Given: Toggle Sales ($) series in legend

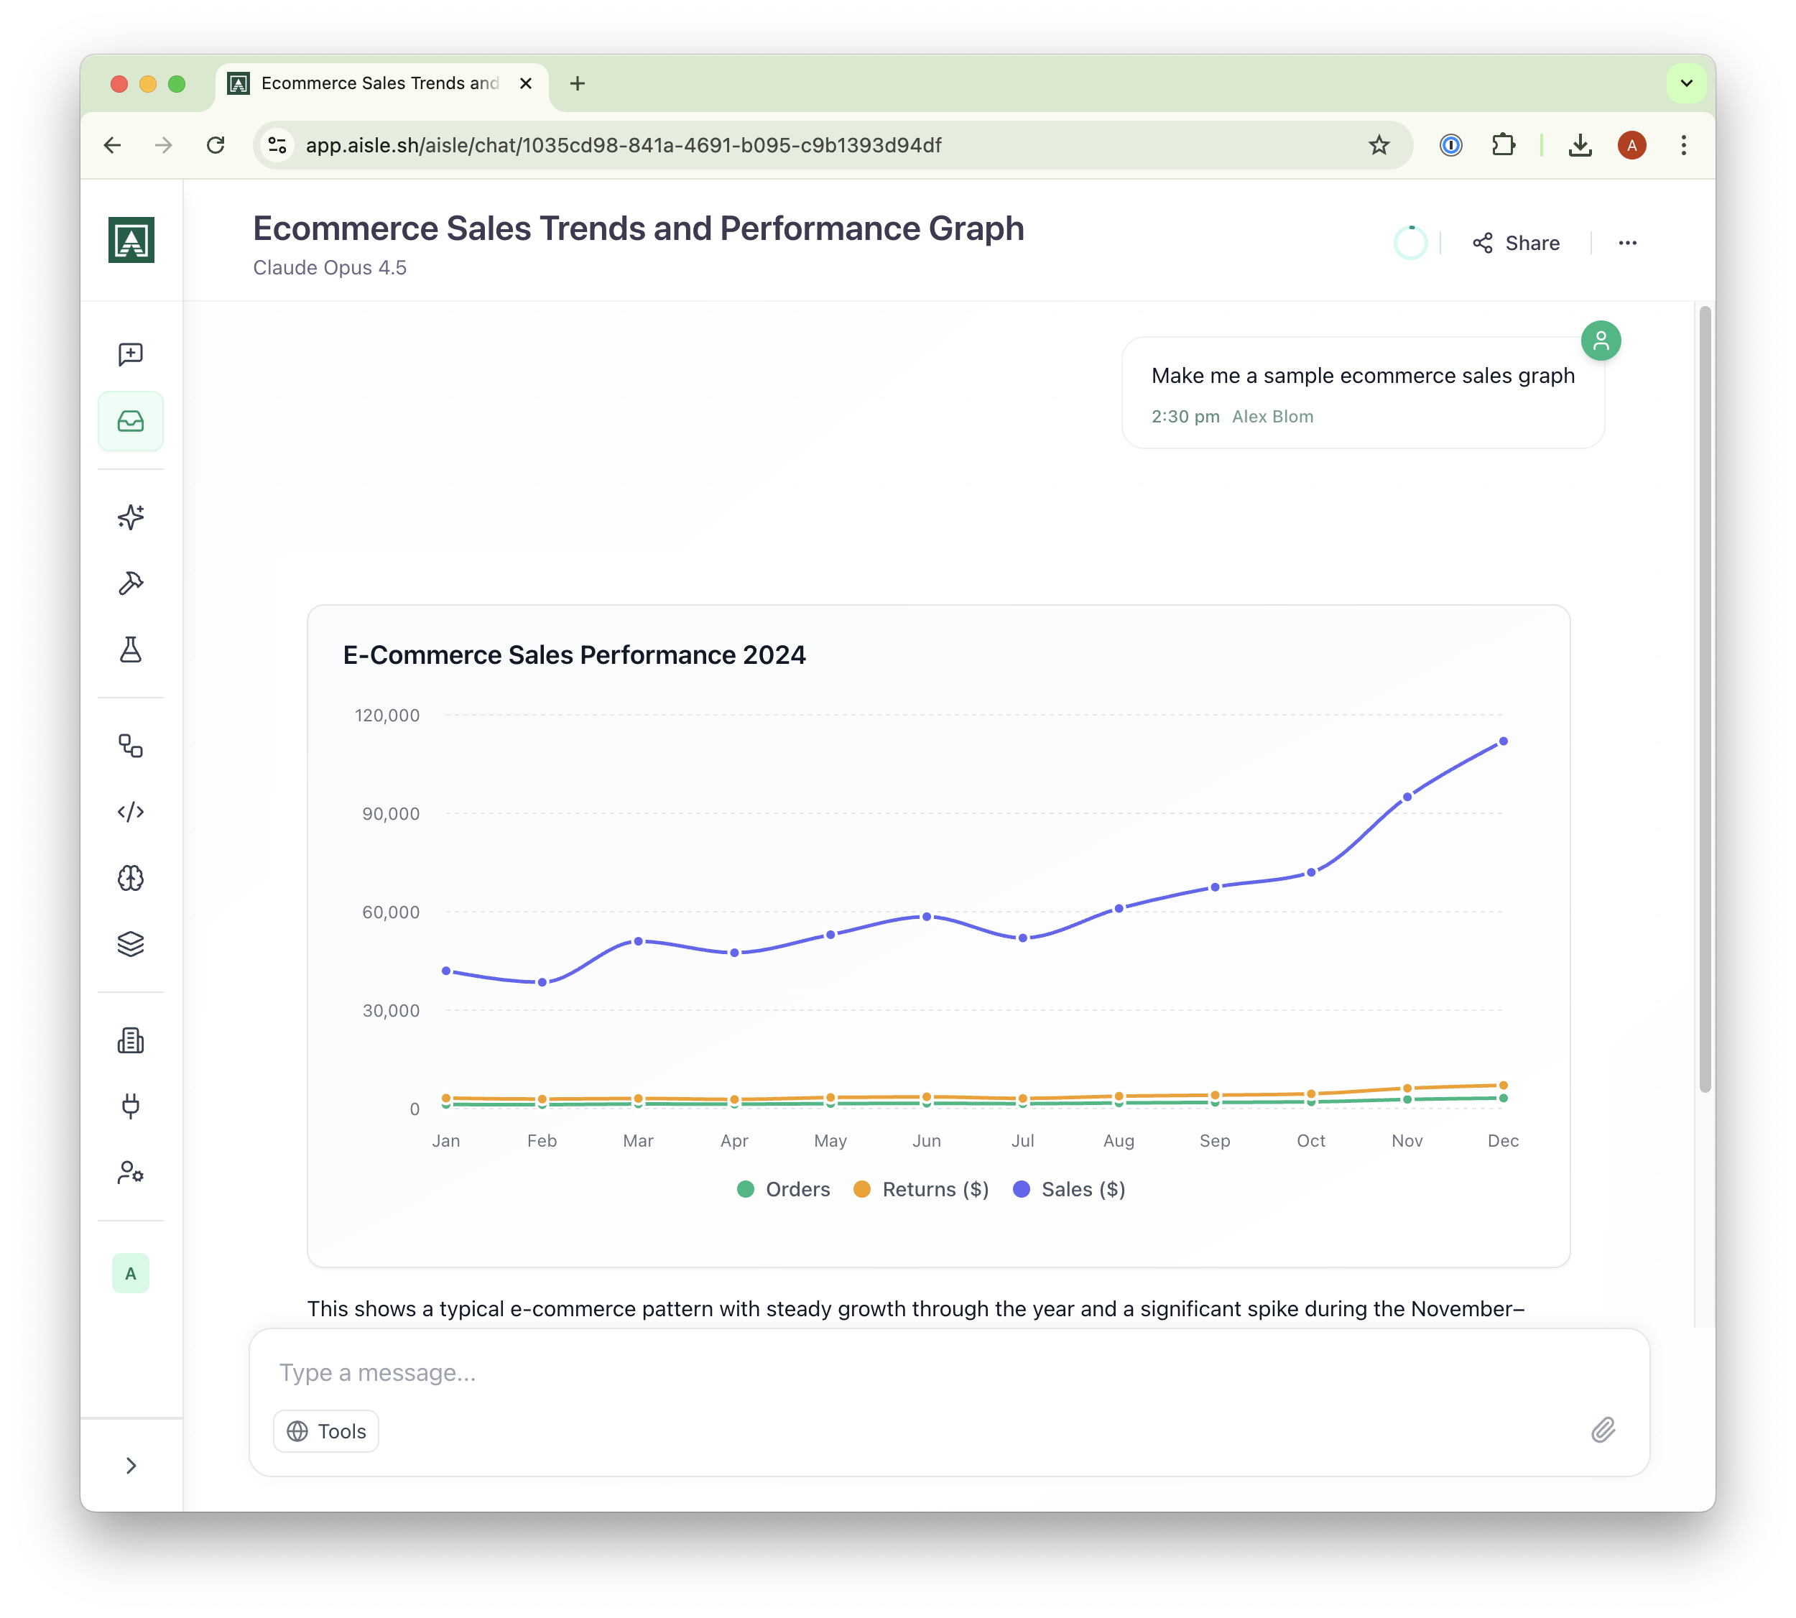Looking at the screenshot, I should click(x=1070, y=1190).
